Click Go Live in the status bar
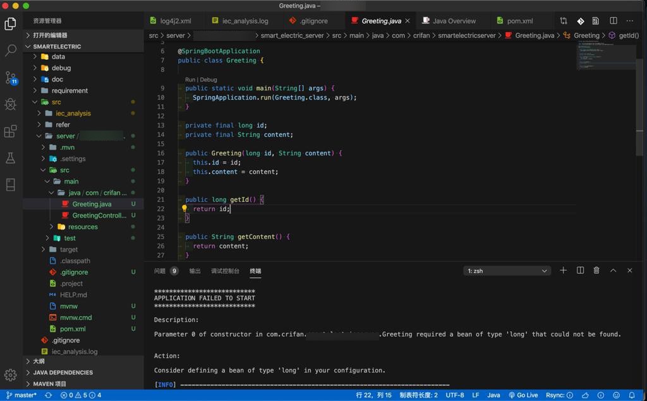Image resolution: width=647 pixels, height=401 pixels. 523,395
